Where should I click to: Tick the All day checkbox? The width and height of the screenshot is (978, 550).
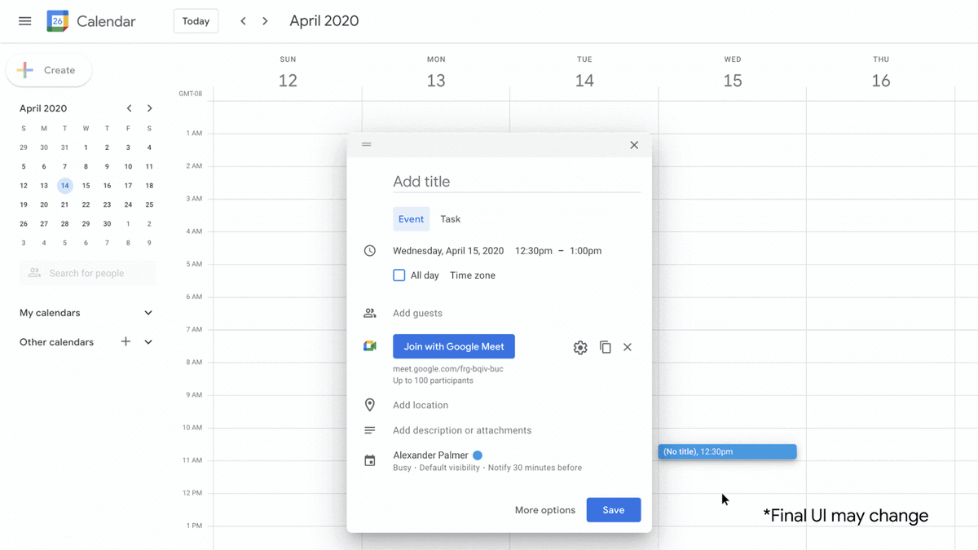coord(399,275)
